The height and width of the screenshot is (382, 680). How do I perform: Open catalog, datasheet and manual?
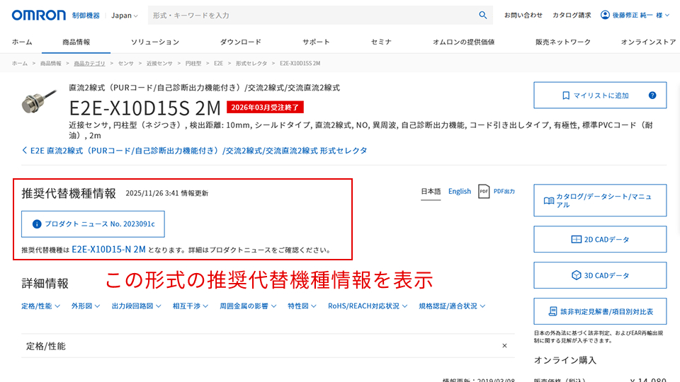click(x=599, y=200)
